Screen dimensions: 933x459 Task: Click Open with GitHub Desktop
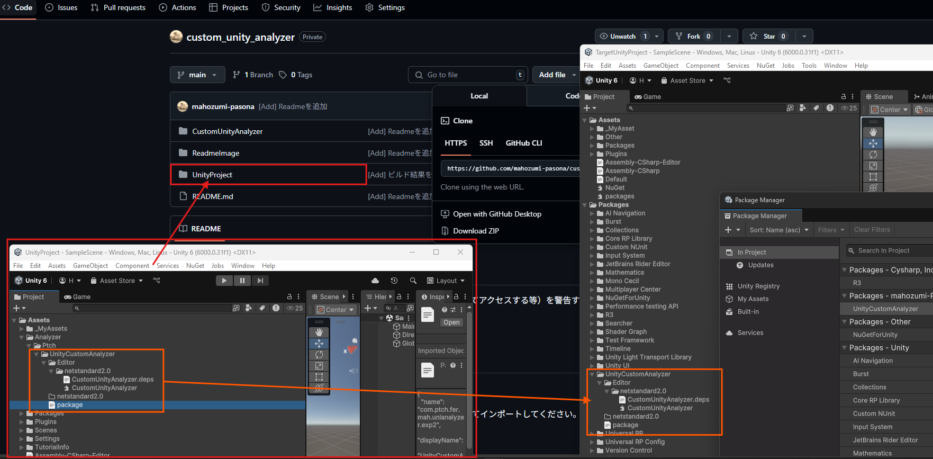coord(497,214)
